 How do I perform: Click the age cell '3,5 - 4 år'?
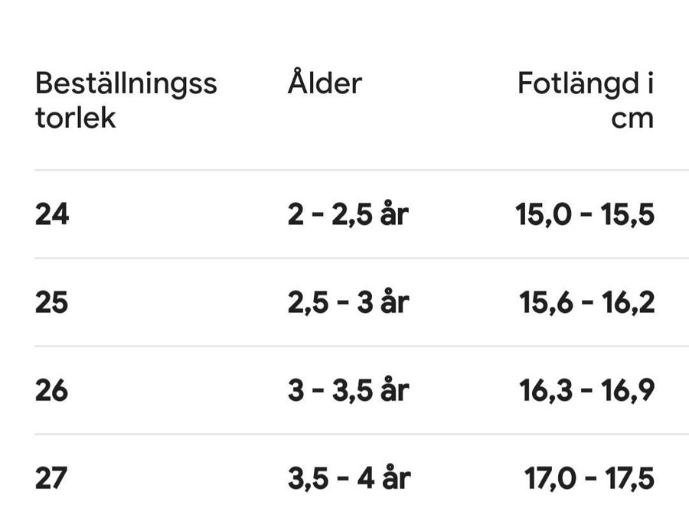point(349,479)
